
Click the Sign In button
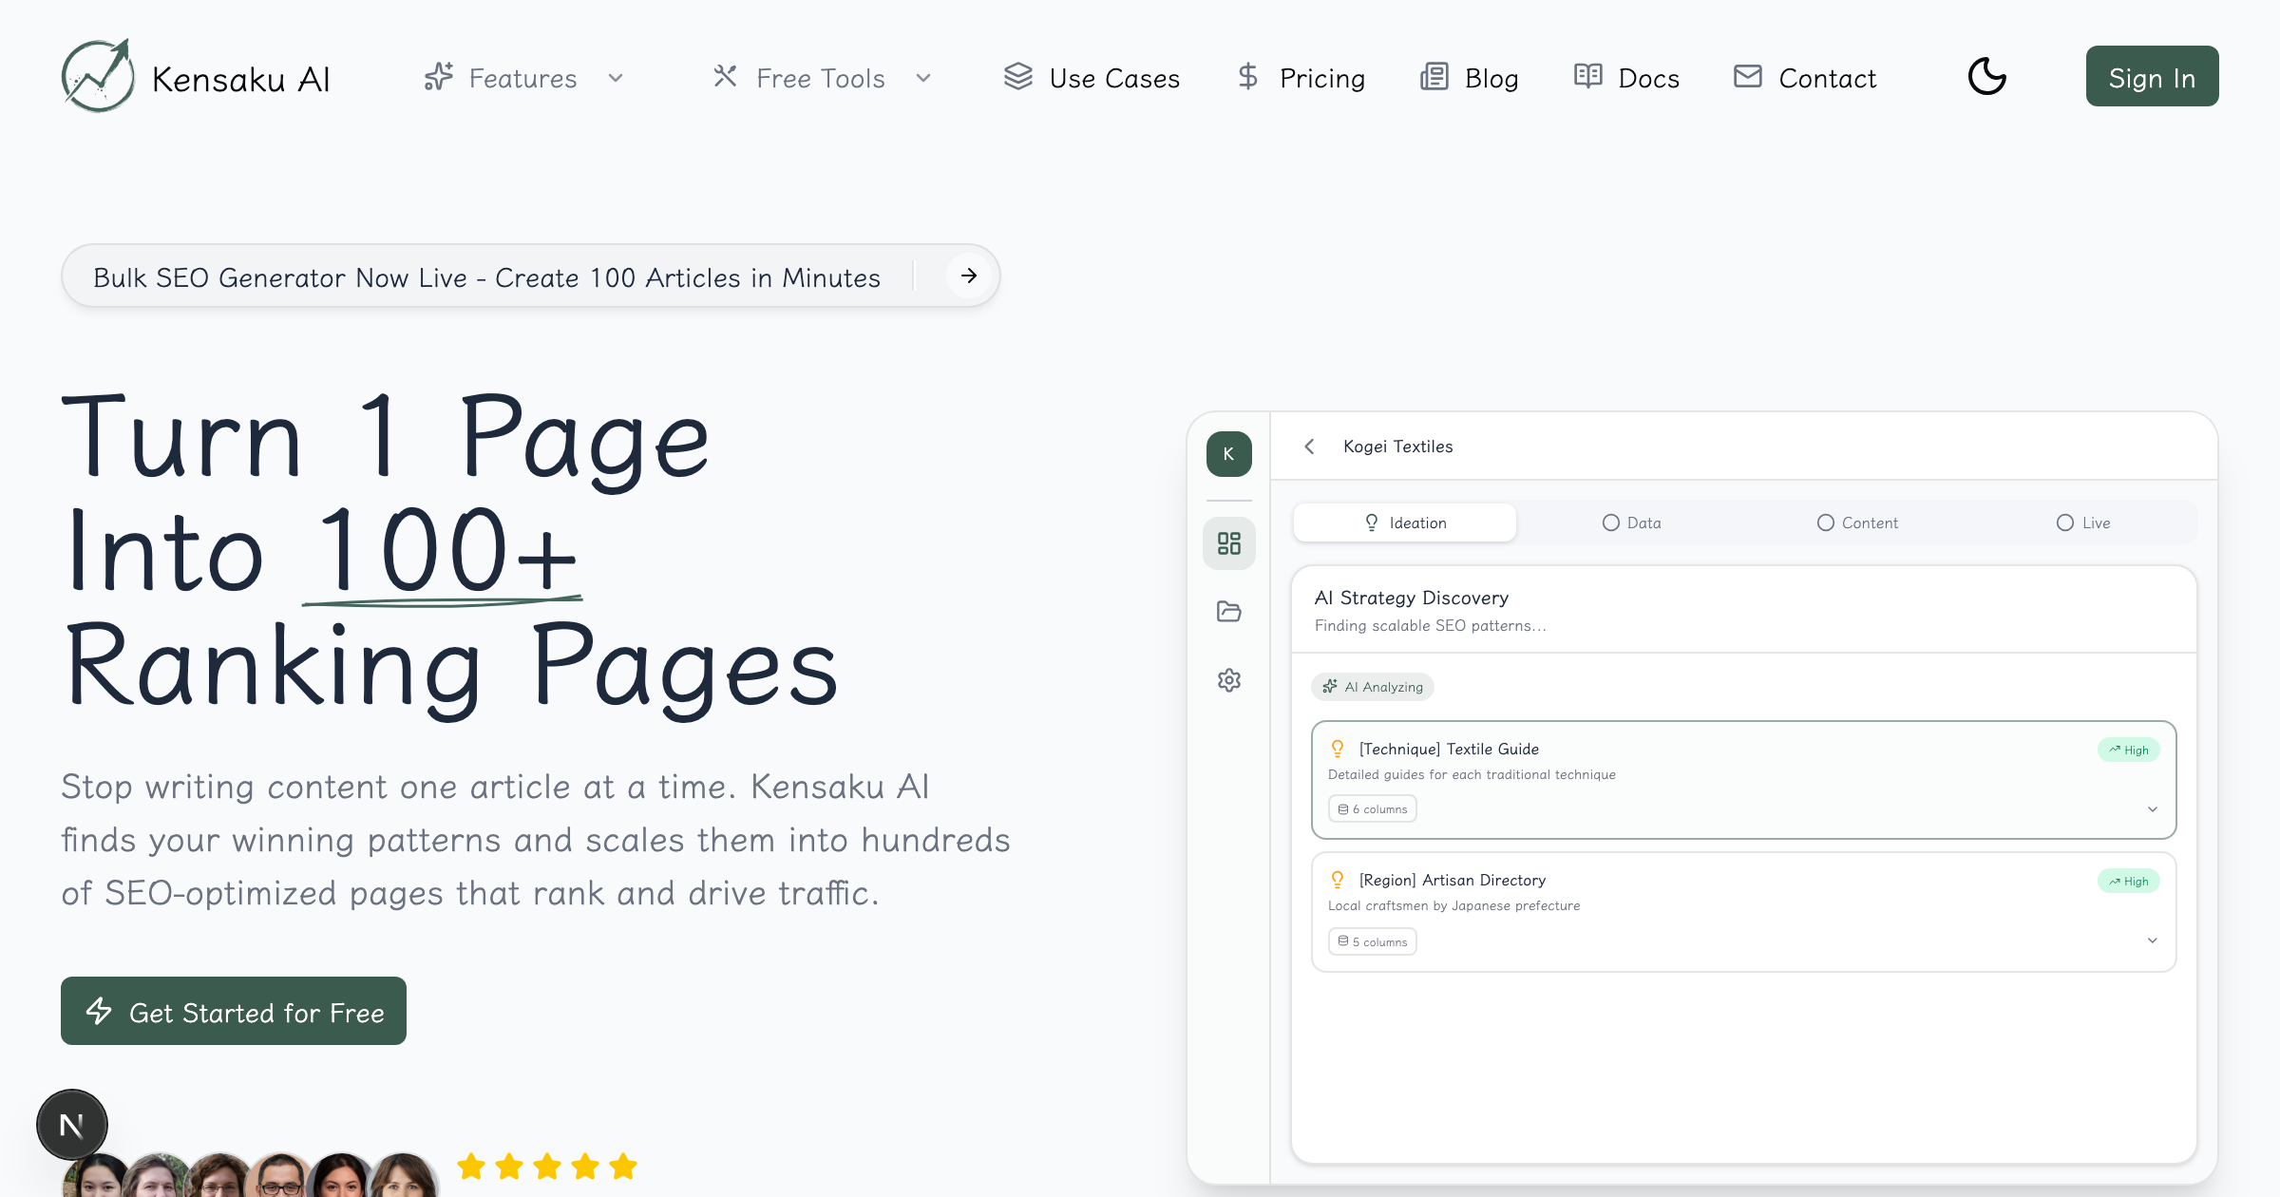coord(2152,77)
